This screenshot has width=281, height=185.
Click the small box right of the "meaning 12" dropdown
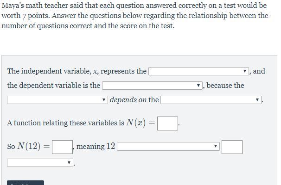232,147
